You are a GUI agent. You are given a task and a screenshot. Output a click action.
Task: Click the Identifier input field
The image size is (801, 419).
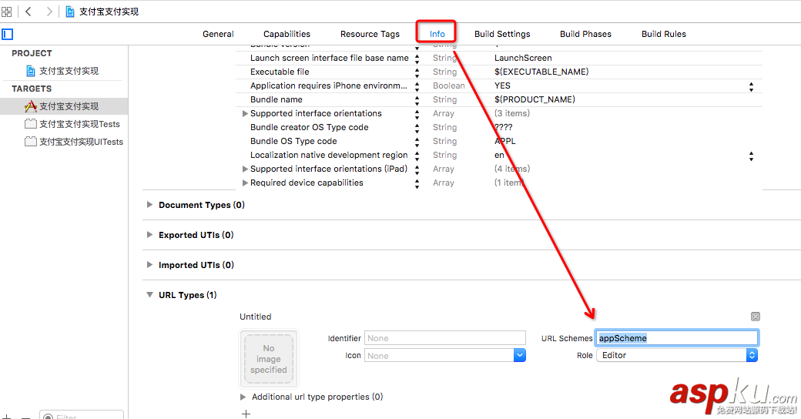pyautogui.click(x=445, y=338)
